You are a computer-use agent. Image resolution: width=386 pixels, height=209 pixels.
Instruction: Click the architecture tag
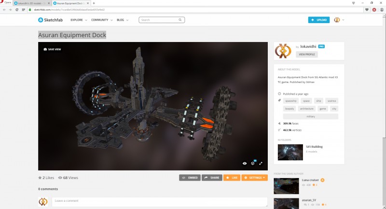(x=307, y=109)
